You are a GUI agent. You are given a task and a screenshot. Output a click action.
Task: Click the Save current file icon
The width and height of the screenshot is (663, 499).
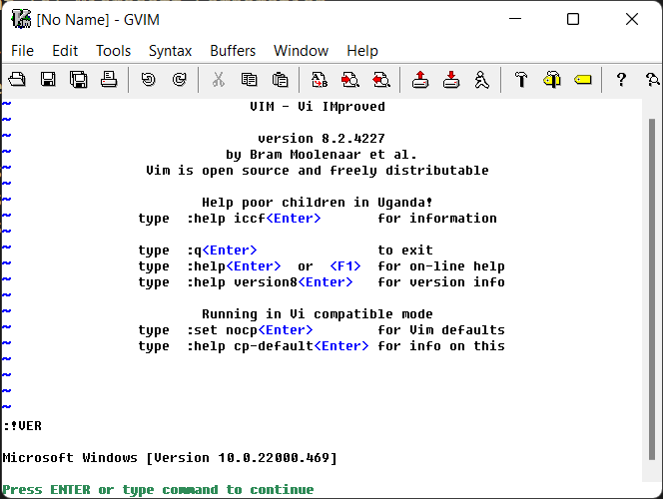[48, 80]
